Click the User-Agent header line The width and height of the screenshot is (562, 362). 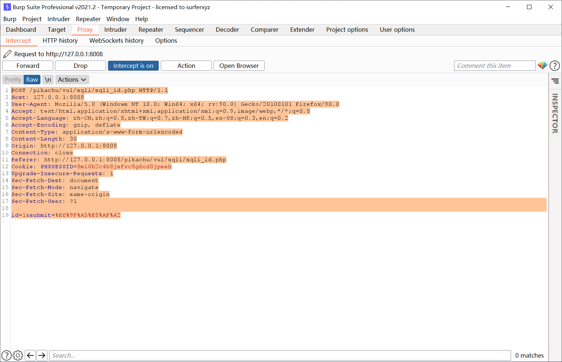[175, 104]
